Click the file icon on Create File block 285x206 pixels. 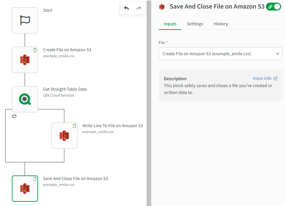(x=35, y=50)
